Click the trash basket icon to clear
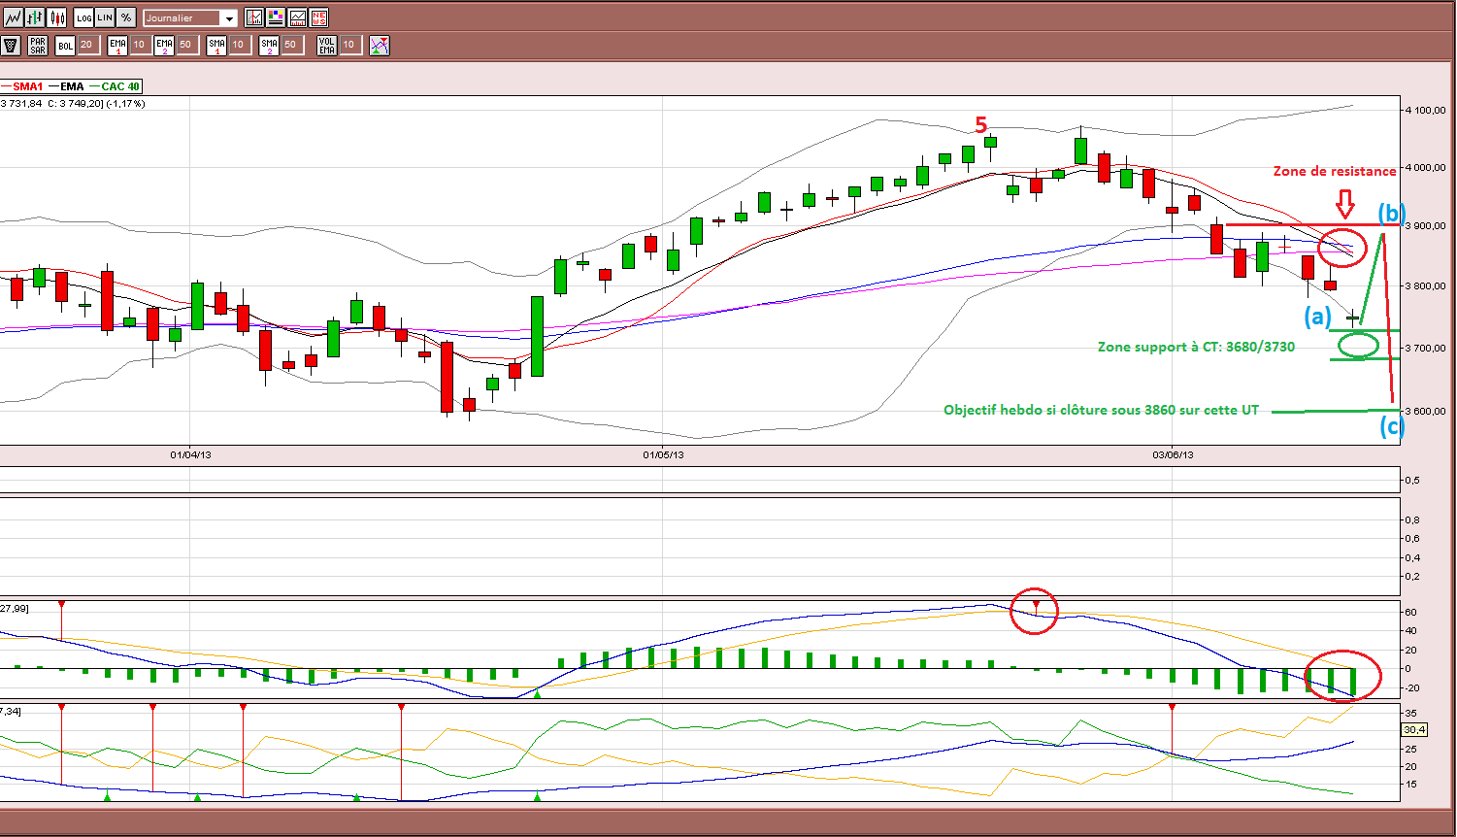This screenshot has width=1457, height=837. click(x=11, y=45)
